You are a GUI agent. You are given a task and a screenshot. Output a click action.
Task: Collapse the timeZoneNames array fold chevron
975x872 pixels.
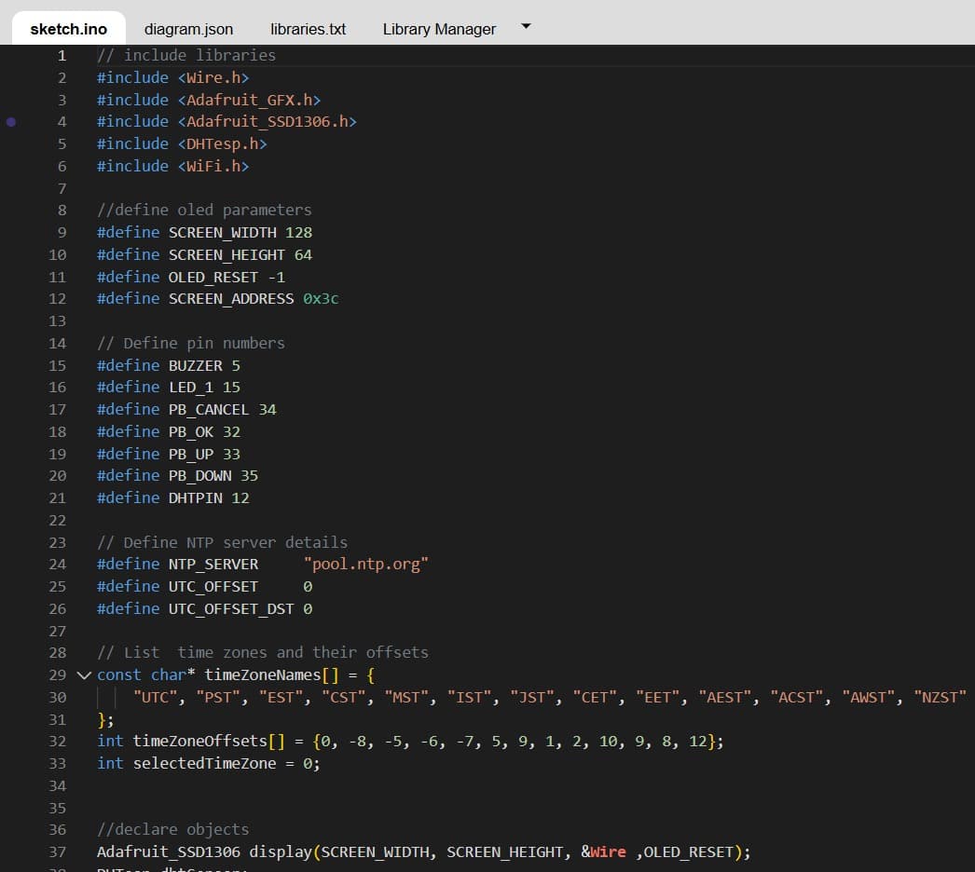[x=84, y=675]
